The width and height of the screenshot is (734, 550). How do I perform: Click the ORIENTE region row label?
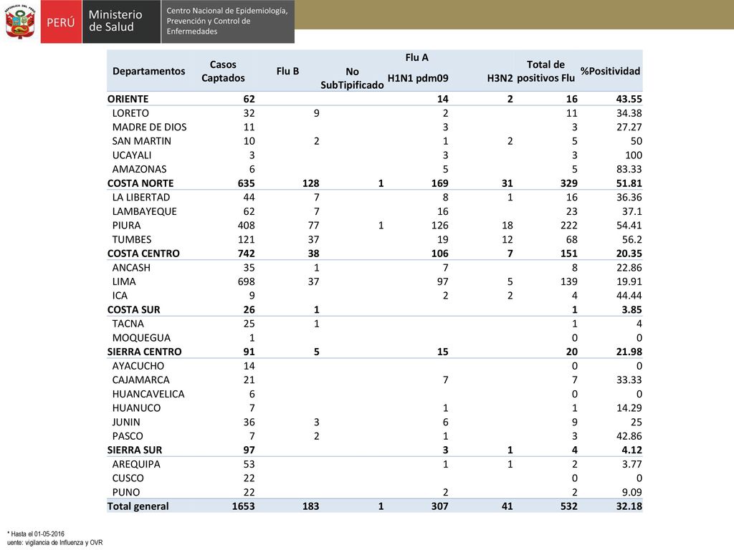pos(128,99)
